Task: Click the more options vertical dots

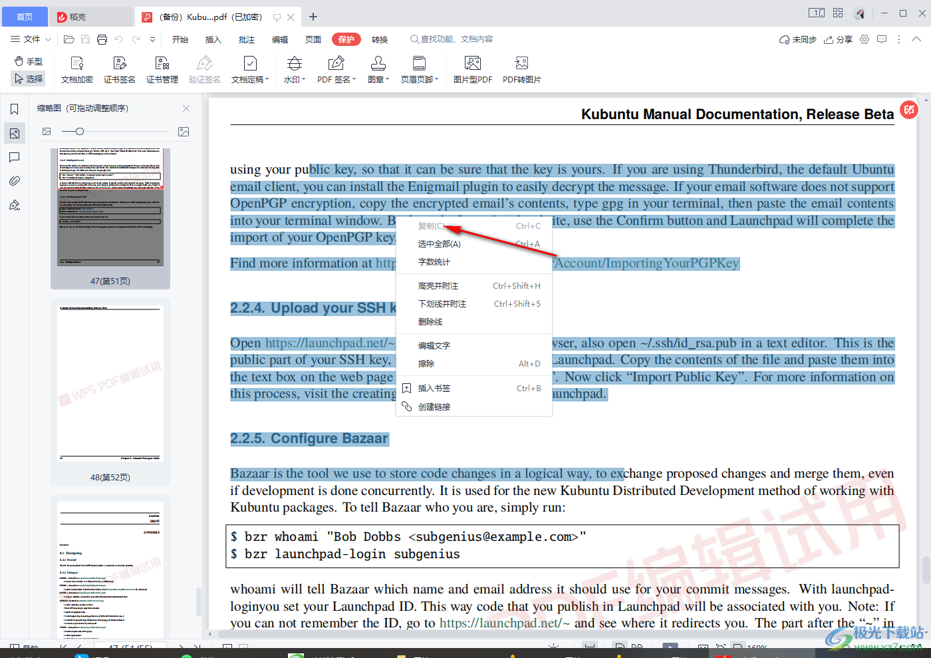Action: click(899, 39)
